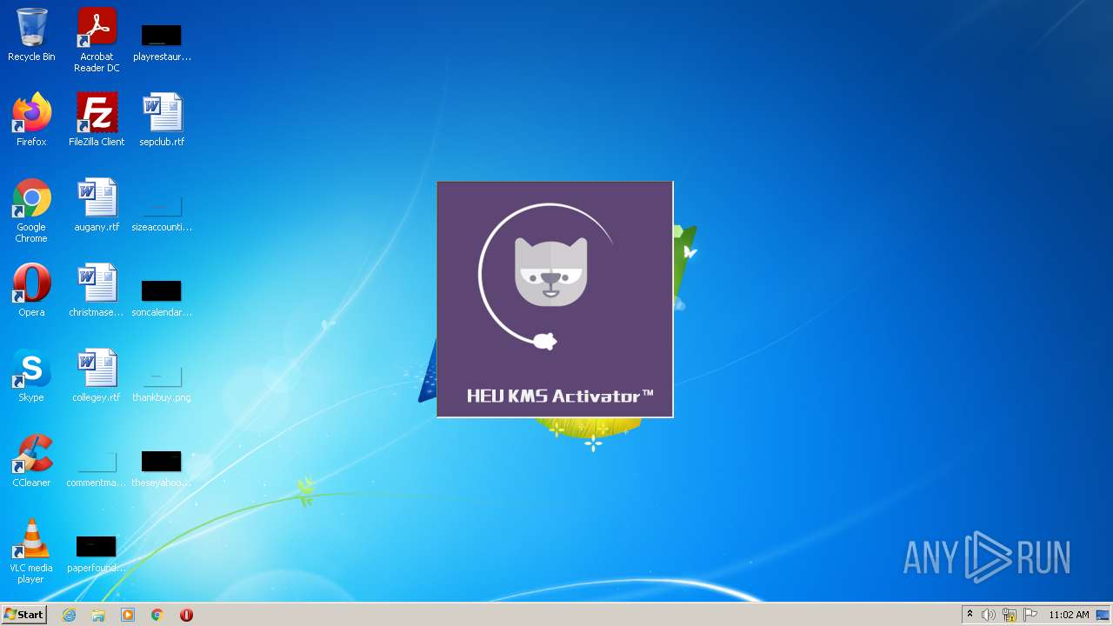Select thankbuy.png image file
The width and height of the screenshot is (1113, 626).
162,384
